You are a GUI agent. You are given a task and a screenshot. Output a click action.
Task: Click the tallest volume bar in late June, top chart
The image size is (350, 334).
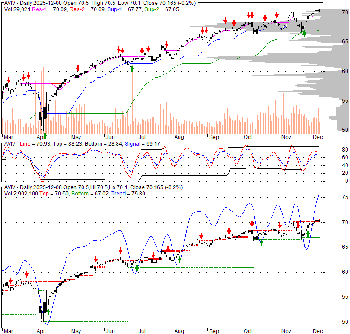tap(132, 103)
